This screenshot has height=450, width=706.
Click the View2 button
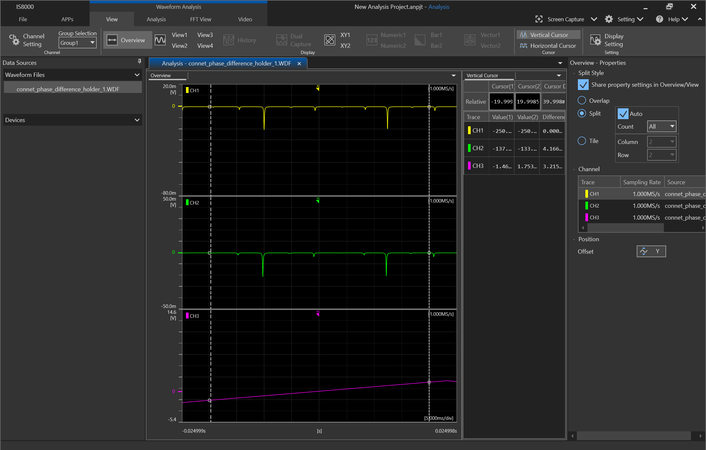pos(179,45)
